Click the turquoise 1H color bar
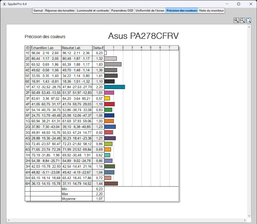The image size is (257, 224). coord(107,155)
